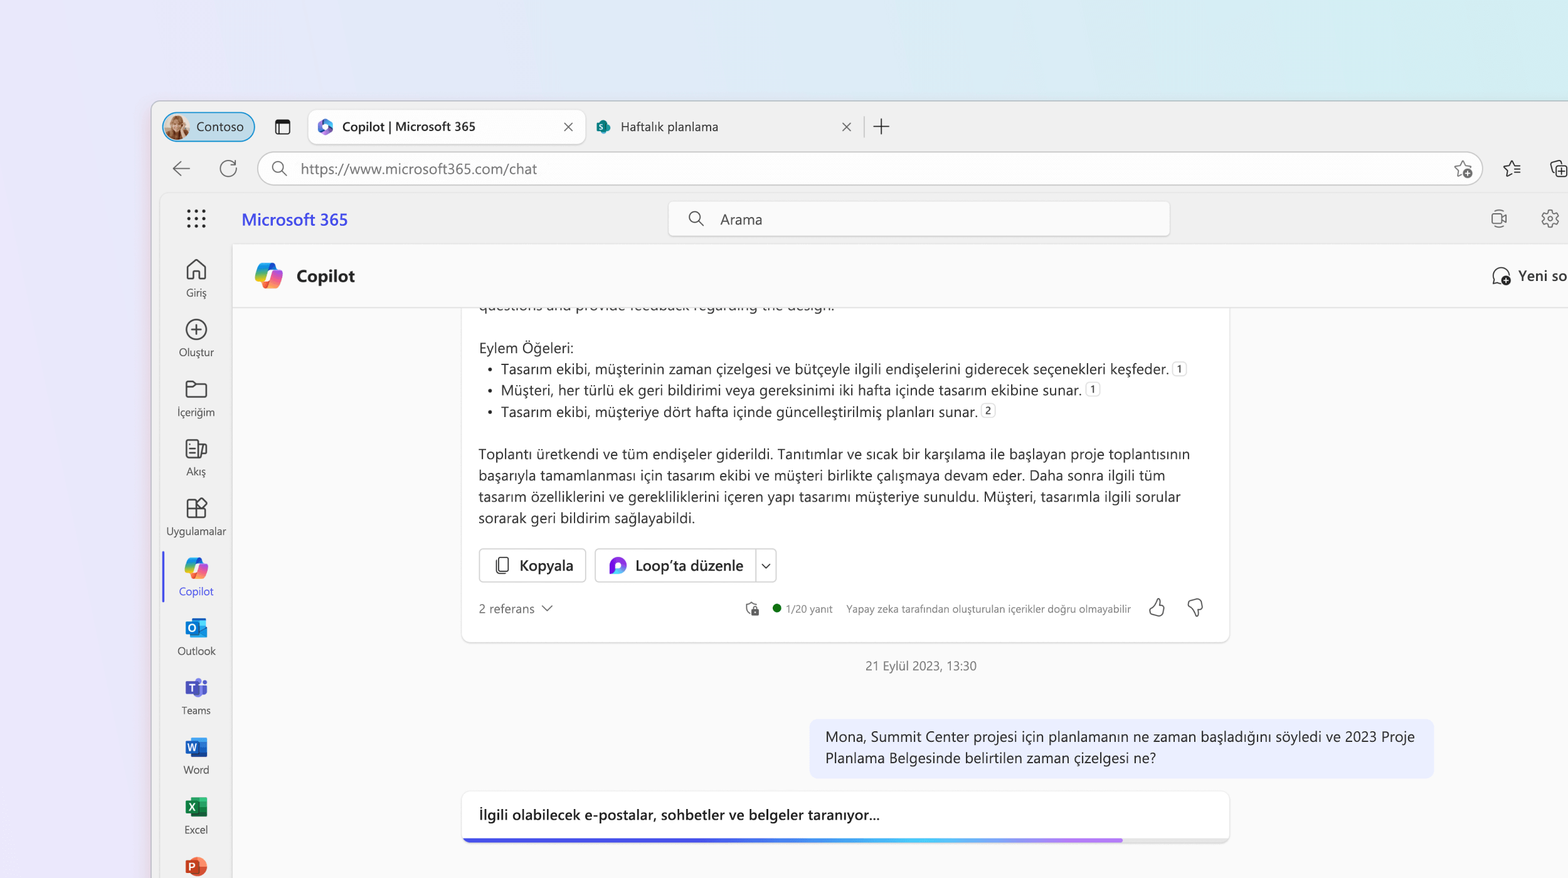Navigate to Outlook in sidebar
The image size is (1568, 878).
coord(196,637)
